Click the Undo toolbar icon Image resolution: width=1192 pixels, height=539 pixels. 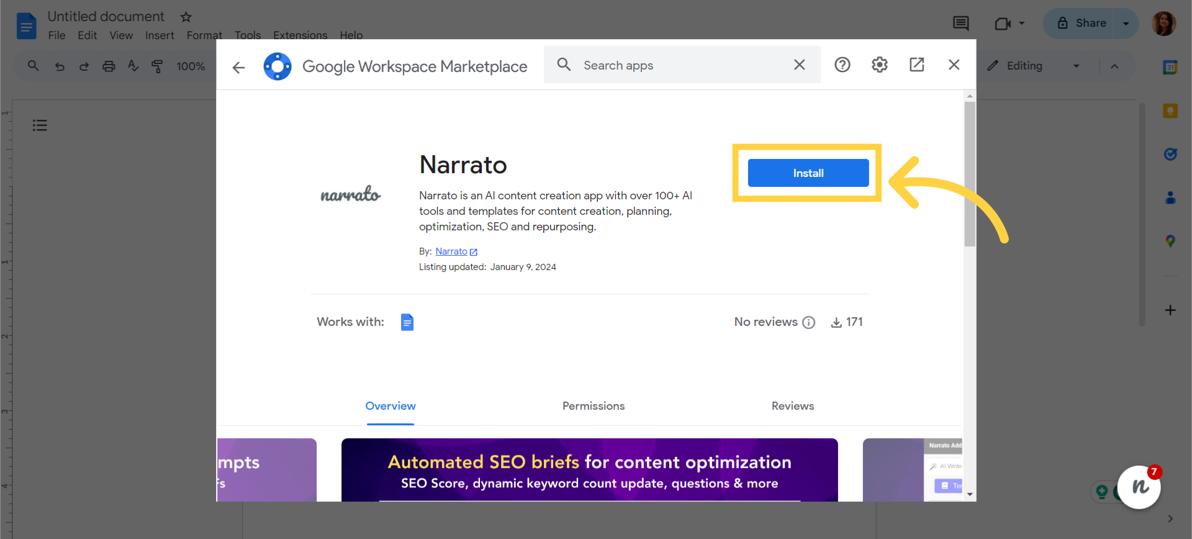click(60, 66)
